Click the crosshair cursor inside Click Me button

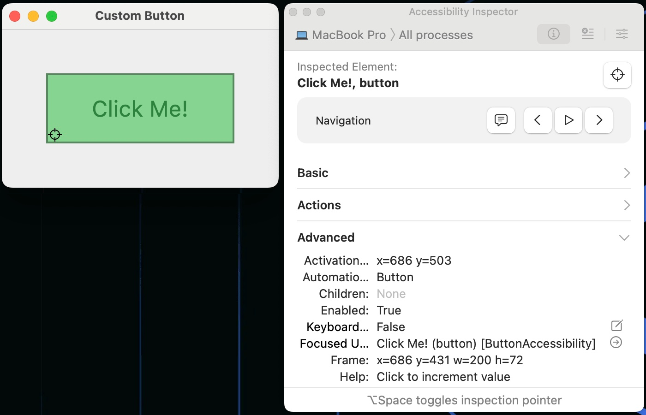pos(54,135)
